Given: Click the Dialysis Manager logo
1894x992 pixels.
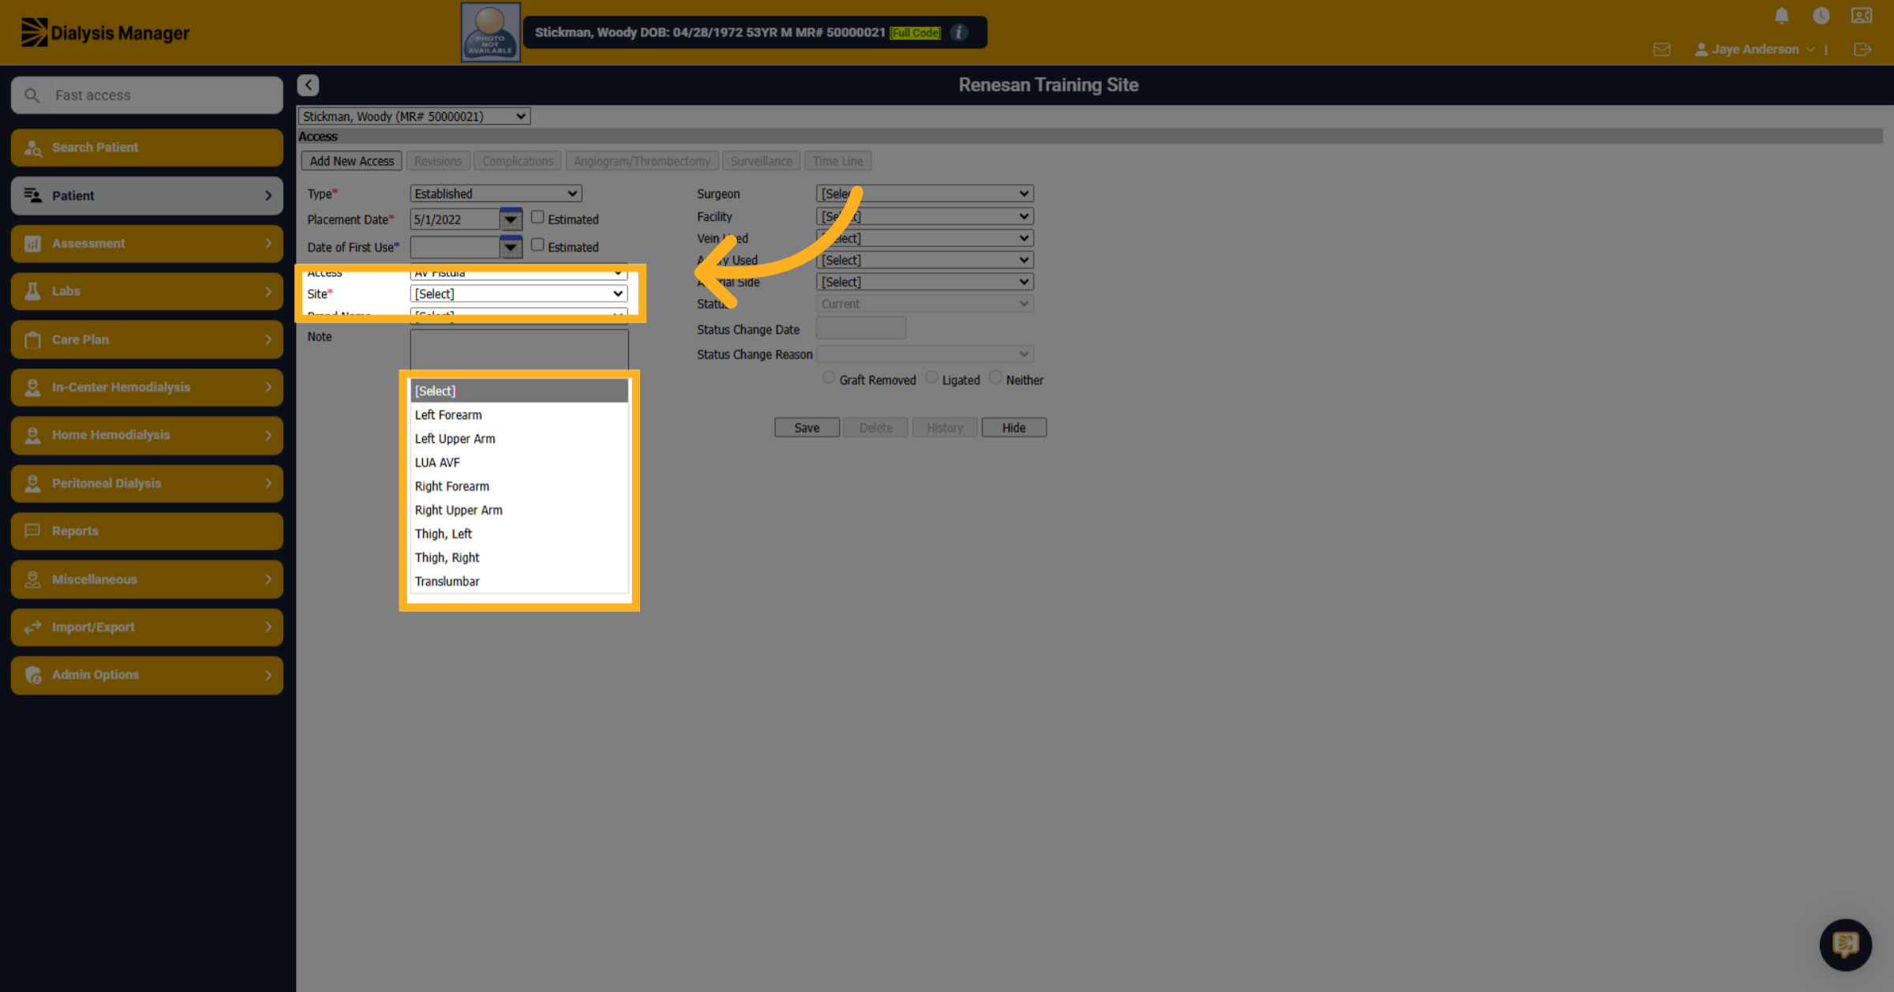Looking at the screenshot, I should click(x=105, y=32).
